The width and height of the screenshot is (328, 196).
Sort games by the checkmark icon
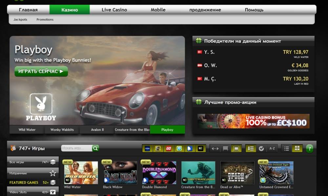coord(261,149)
